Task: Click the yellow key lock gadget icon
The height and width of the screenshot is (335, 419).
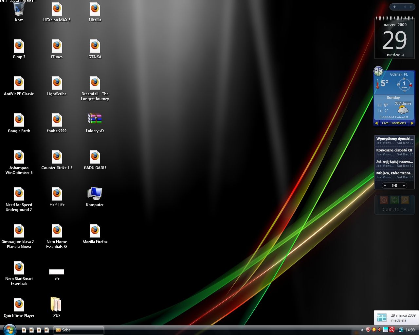Action: pyautogui.click(x=405, y=200)
